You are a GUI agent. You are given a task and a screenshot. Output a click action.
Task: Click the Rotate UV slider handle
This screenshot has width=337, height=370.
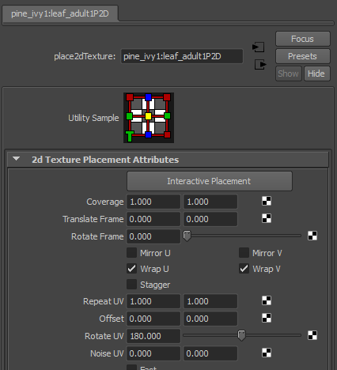(241, 335)
